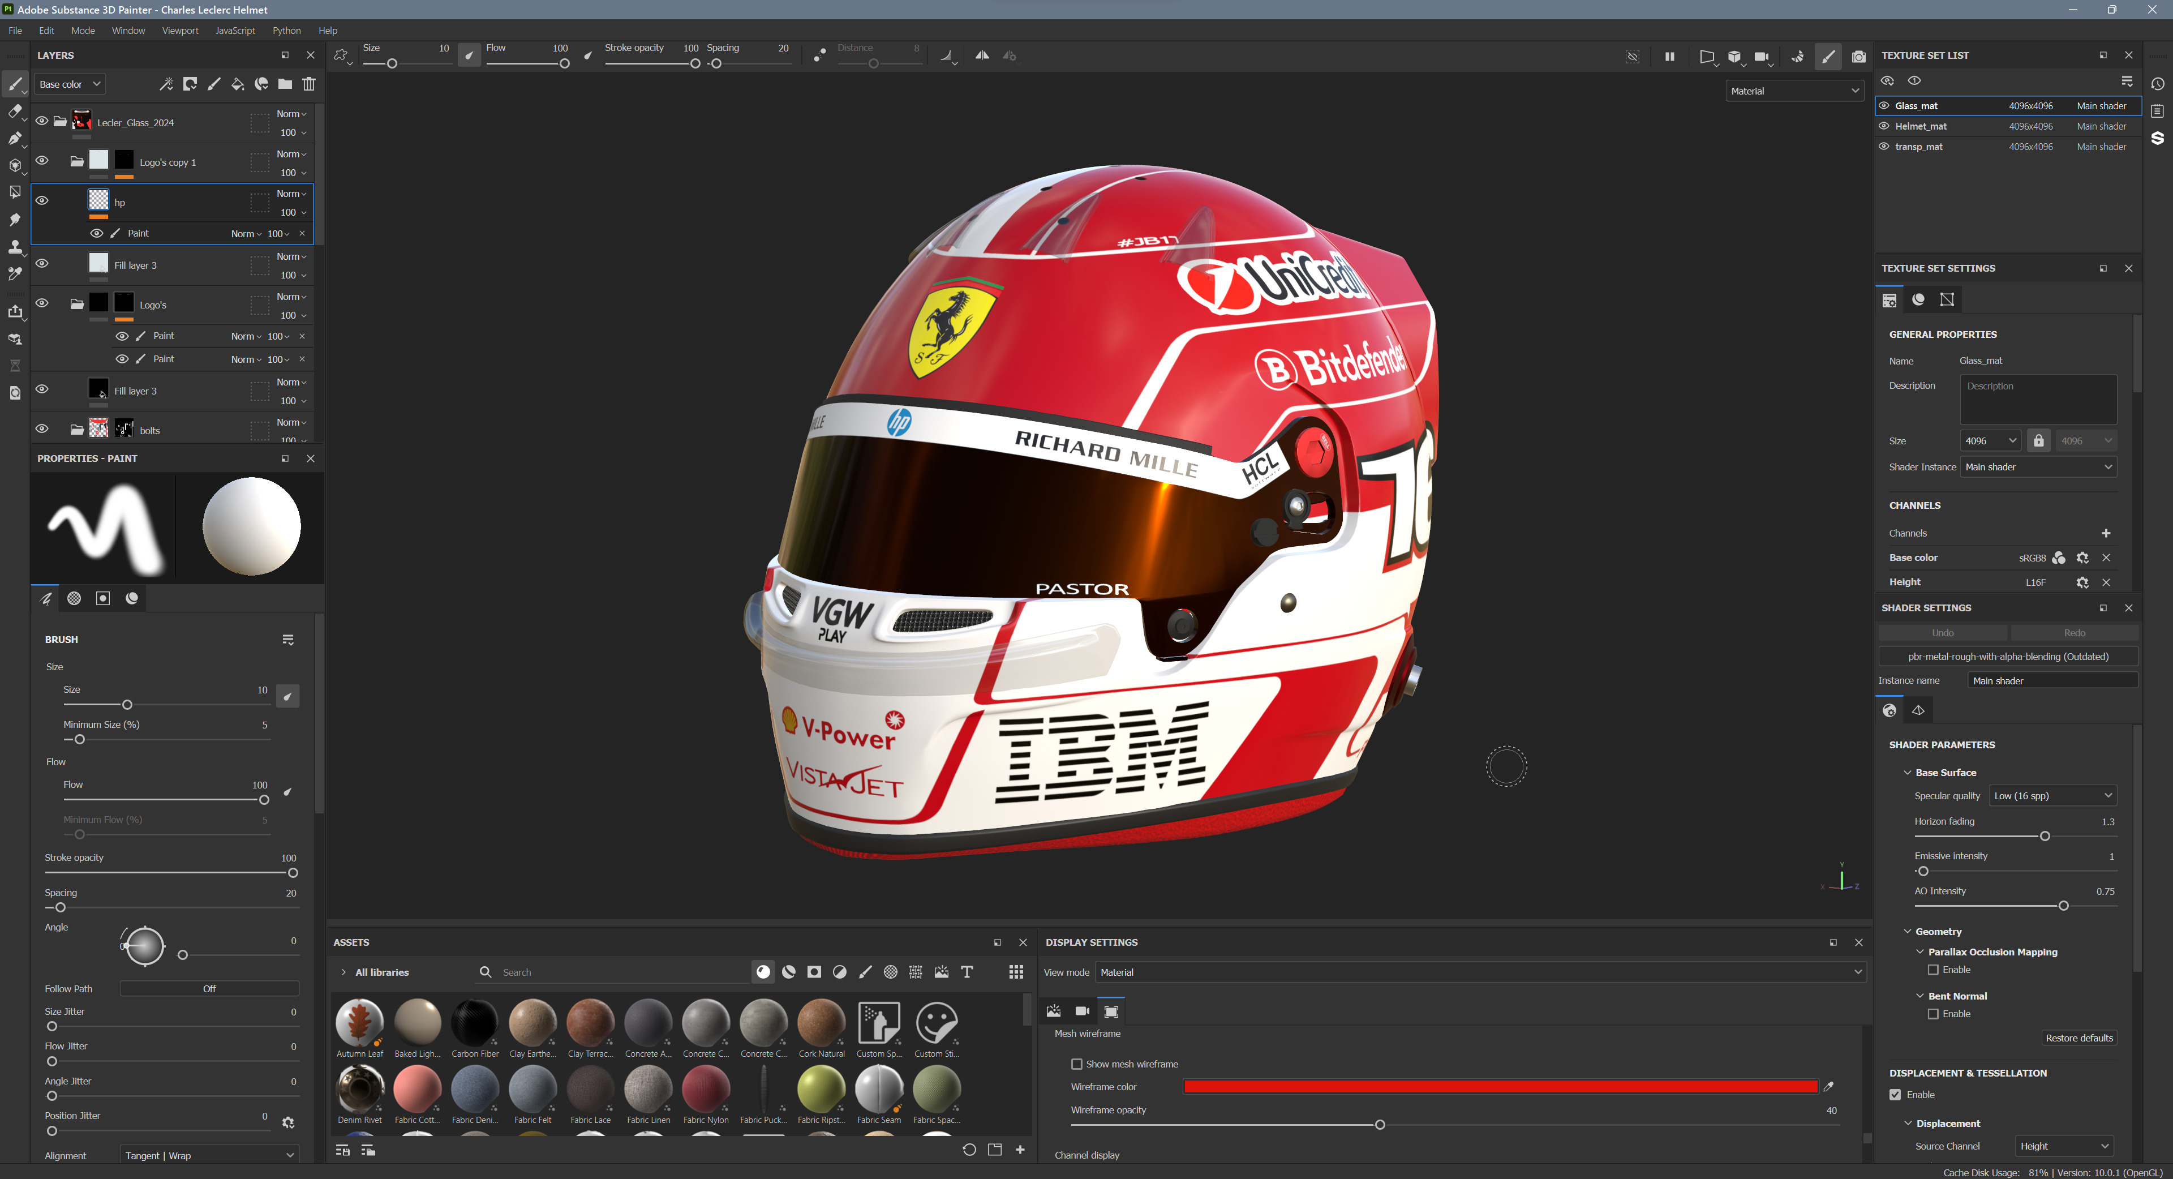Image resolution: width=2173 pixels, height=1179 pixels.
Task: Adjust the AO Intensity slider
Action: (2063, 906)
